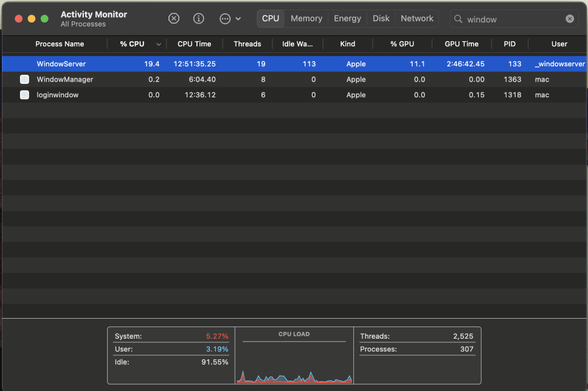The width and height of the screenshot is (588, 391).
Task: Clear the 'window' search text
Action: (x=570, y=19)
